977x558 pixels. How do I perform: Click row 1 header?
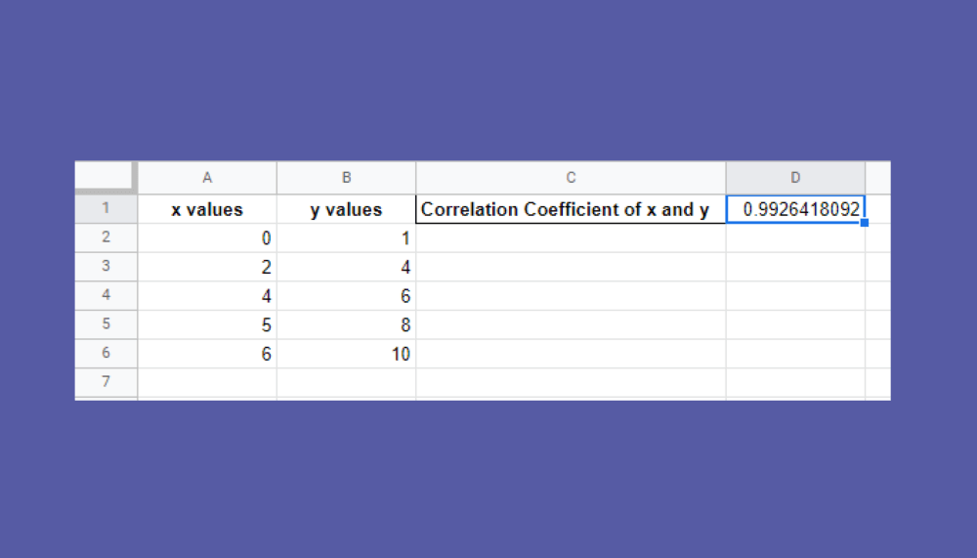(106, 208)
